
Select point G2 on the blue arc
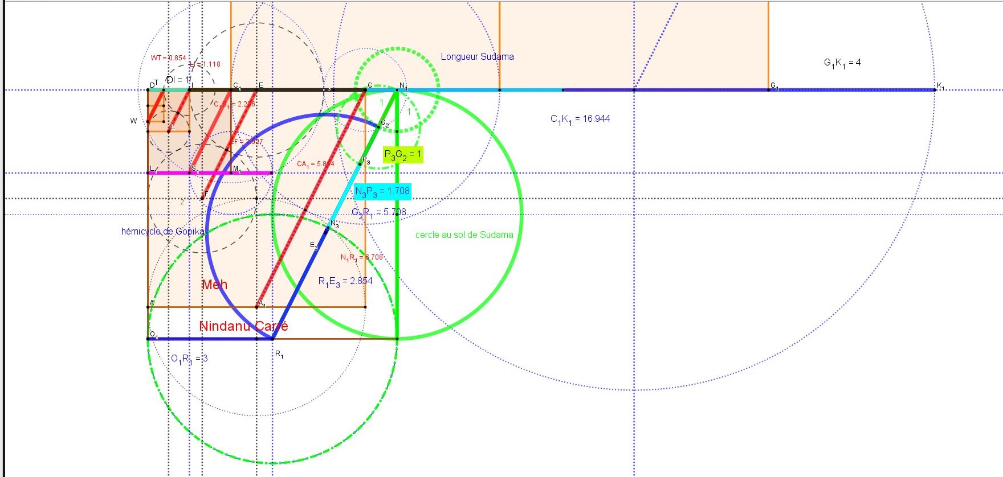tap(379, 126)
